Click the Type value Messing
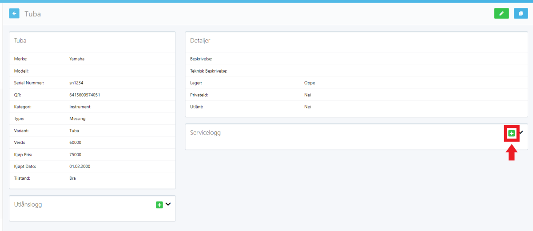533x231 pixels. pos(77,119)
